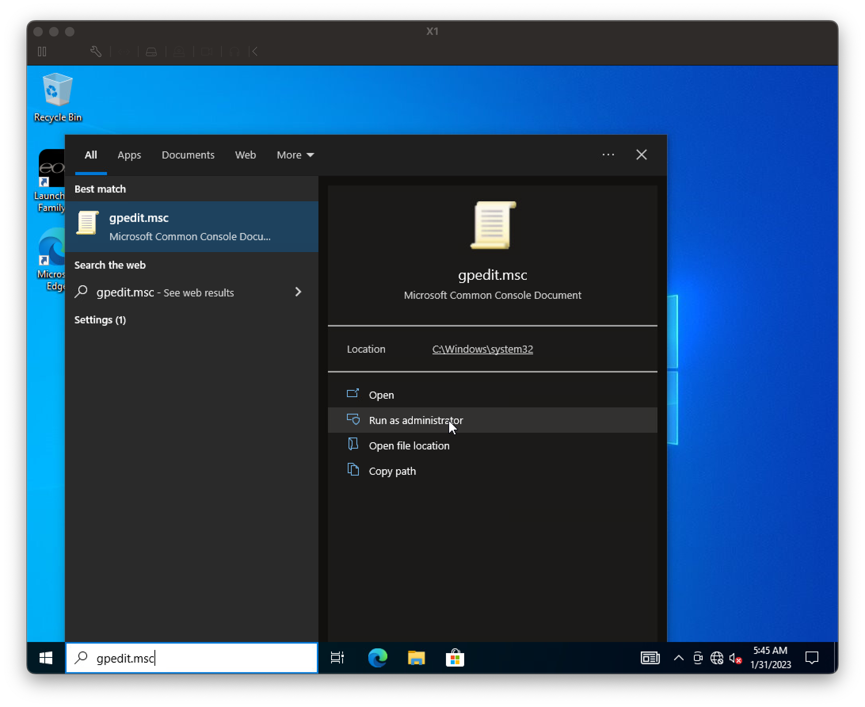
Task: Expand web results chevron arrow
Action: point(298,292)
